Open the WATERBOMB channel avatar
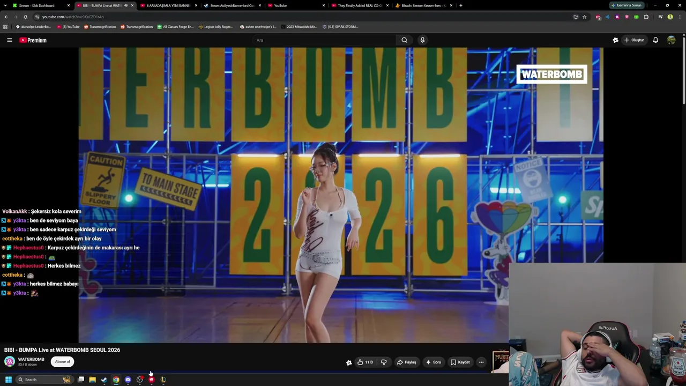 click(x=10, y=361)
